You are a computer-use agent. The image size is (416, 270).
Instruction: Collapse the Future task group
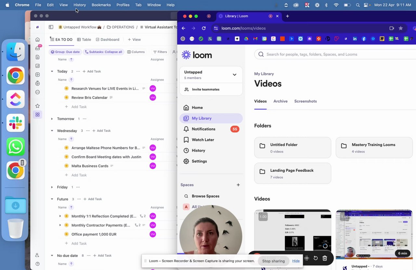tap(52, 199)
